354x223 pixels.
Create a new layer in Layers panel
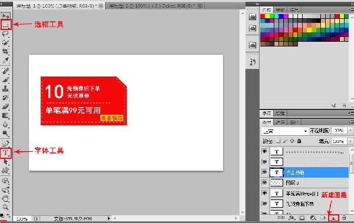(334, 218)
